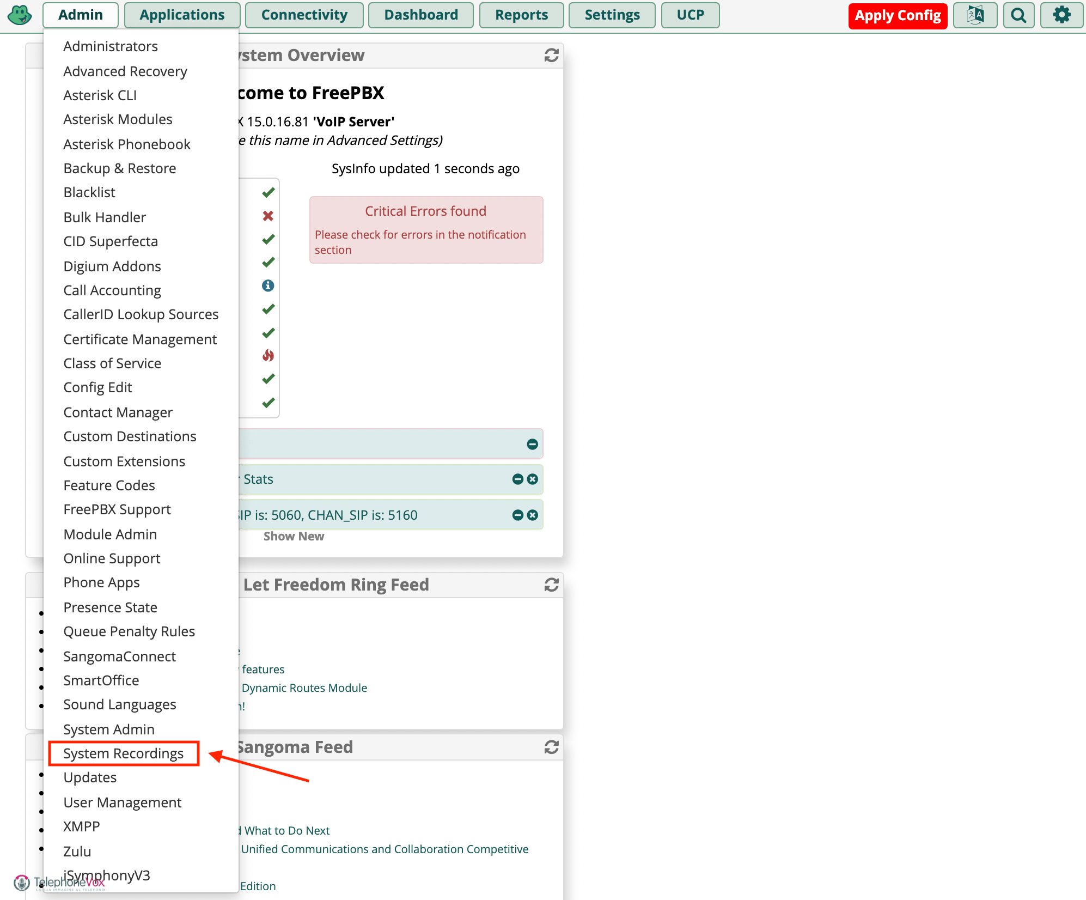The image size is (1086, 900).
Task: Refresh the Sangoma Feed panel
Action: 551,746
